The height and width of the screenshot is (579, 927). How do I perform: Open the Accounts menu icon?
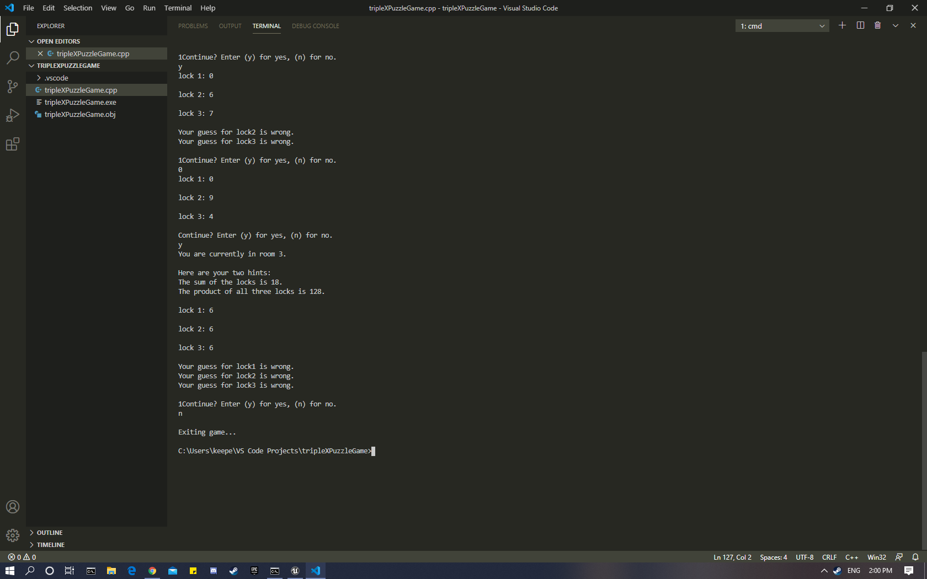13,507
